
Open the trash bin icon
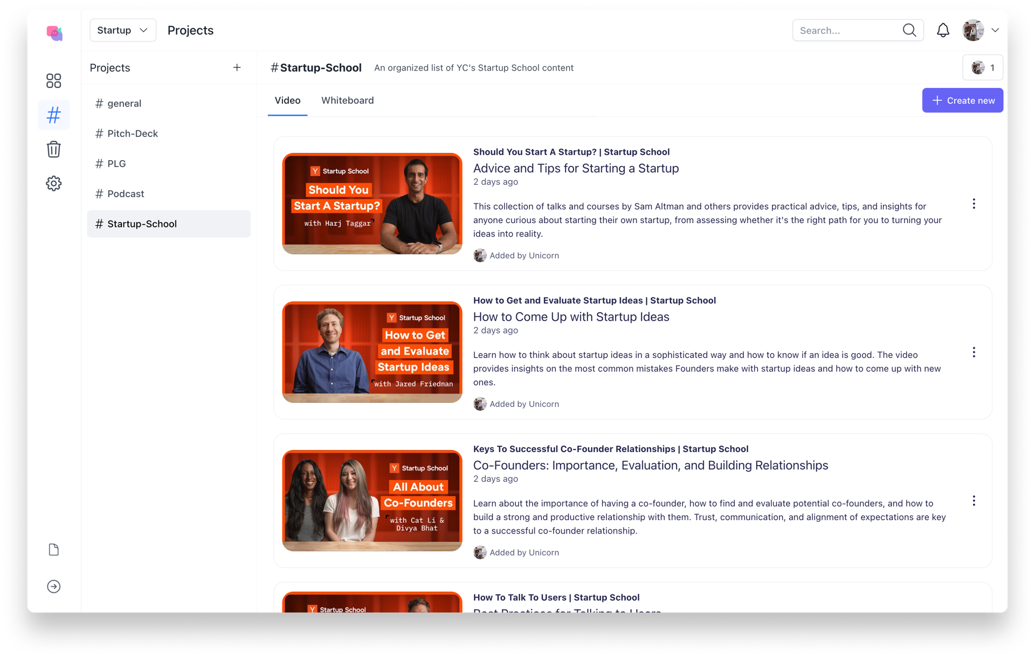(x=54, y=149)
